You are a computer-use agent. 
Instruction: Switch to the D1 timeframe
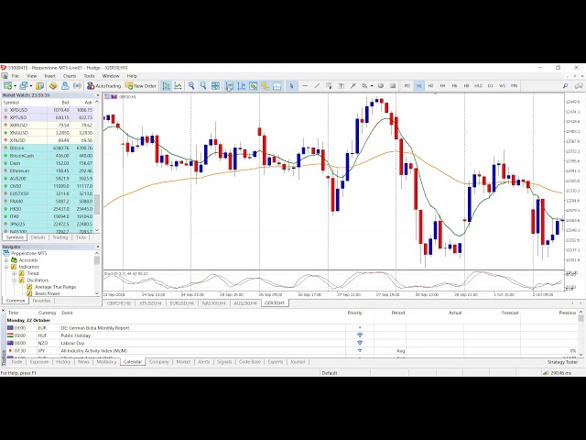point(490,85)
